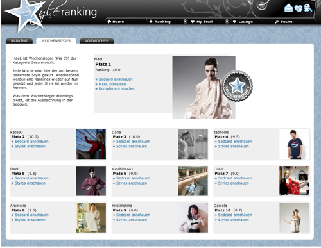Click the heart favorites icon in header
Screen dimensions: 321x248
coord(298,8)
